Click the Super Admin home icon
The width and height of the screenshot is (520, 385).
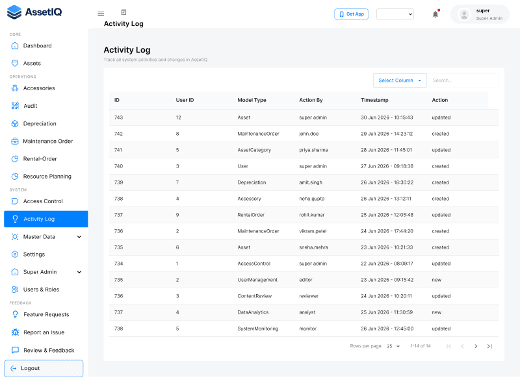point(15,271)
